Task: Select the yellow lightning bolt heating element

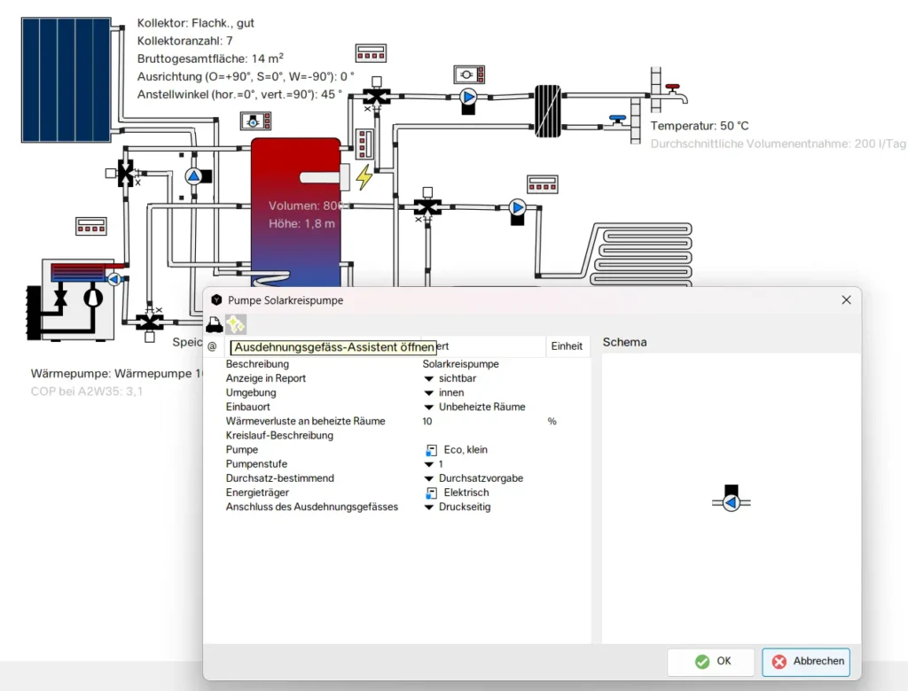Action: click(x=364, y=177)
